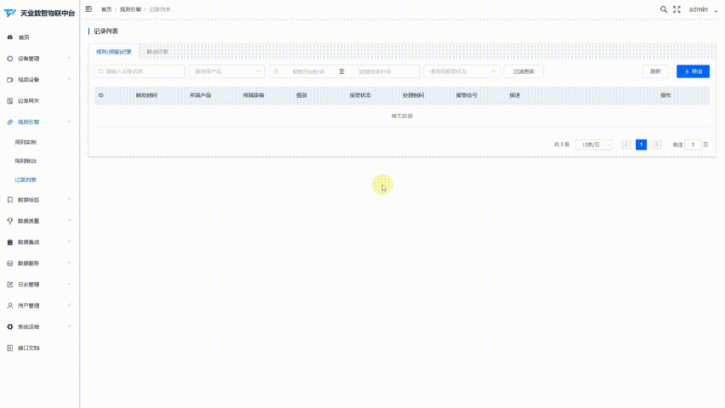The width and height of the screenshot is (725, 408).
Task: Switch to the 联动记录 tab
Action: (x=157, y=52)
